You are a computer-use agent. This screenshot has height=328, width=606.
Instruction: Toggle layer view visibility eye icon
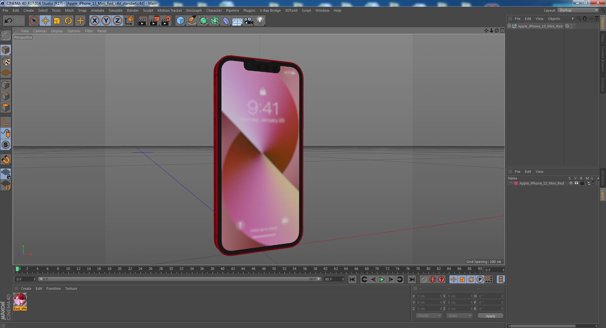(x=576, y=183)
